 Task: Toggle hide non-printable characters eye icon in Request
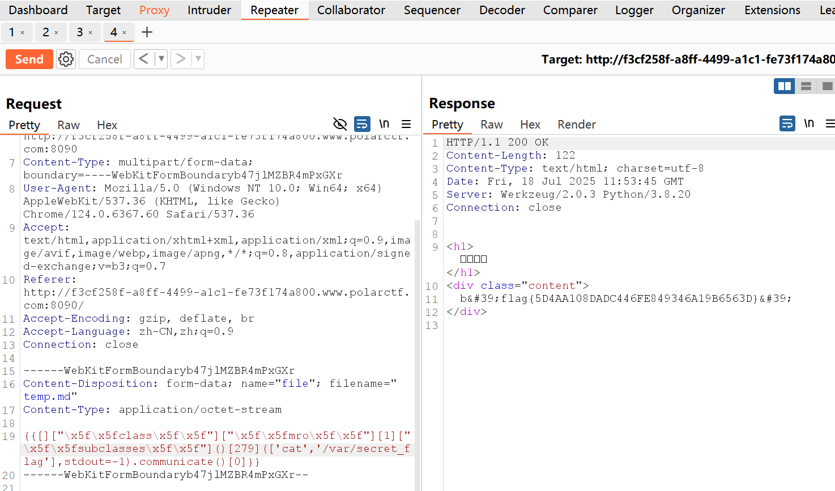tap(340, 124)
